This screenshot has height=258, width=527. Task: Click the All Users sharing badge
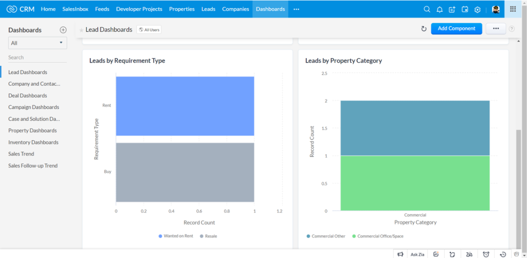point(149,30)
